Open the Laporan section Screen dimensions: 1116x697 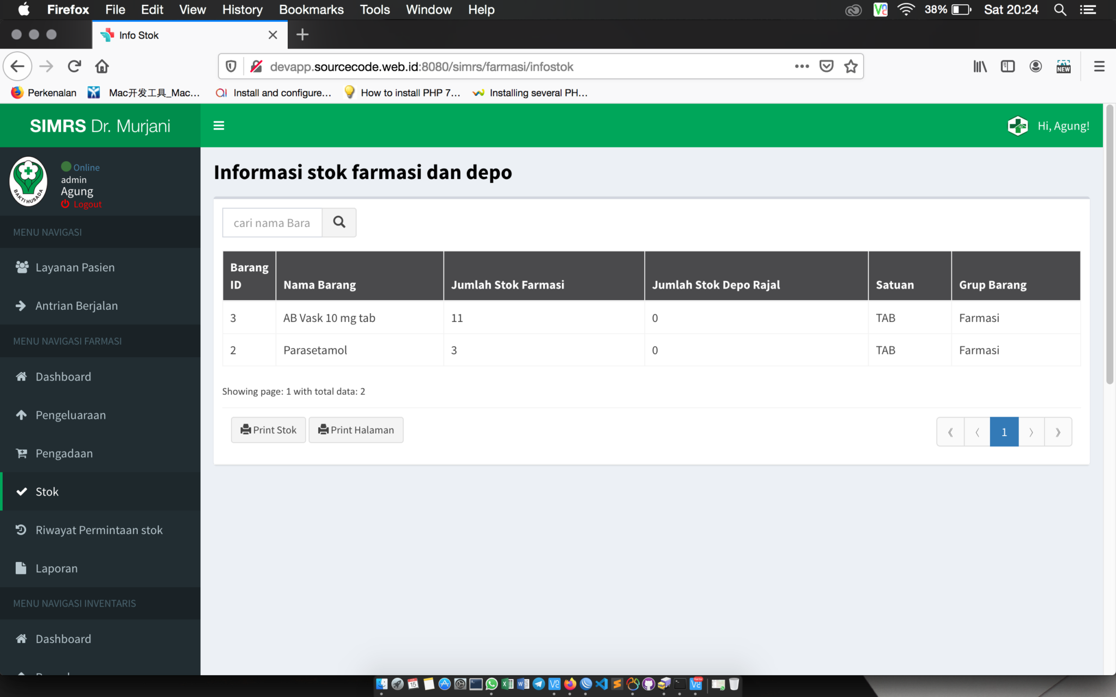[56, 568]
